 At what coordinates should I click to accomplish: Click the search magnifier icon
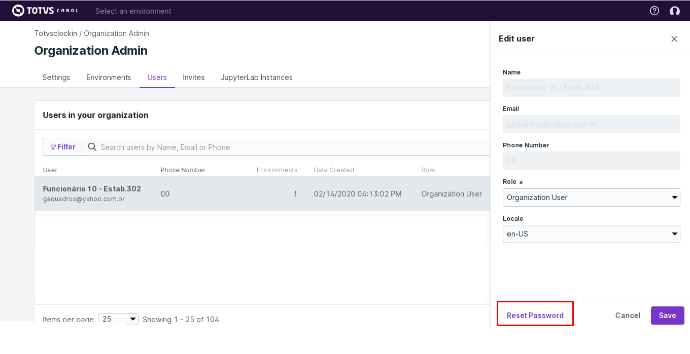[92, 147]
